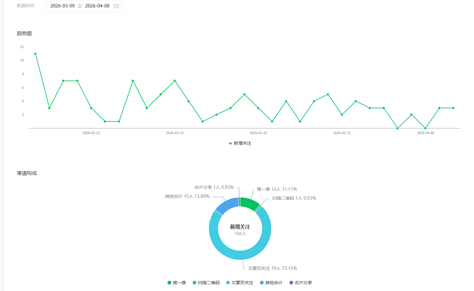
Task: Click the 扫描二维码 1人 0.93% label
Action: pos(294,198)
